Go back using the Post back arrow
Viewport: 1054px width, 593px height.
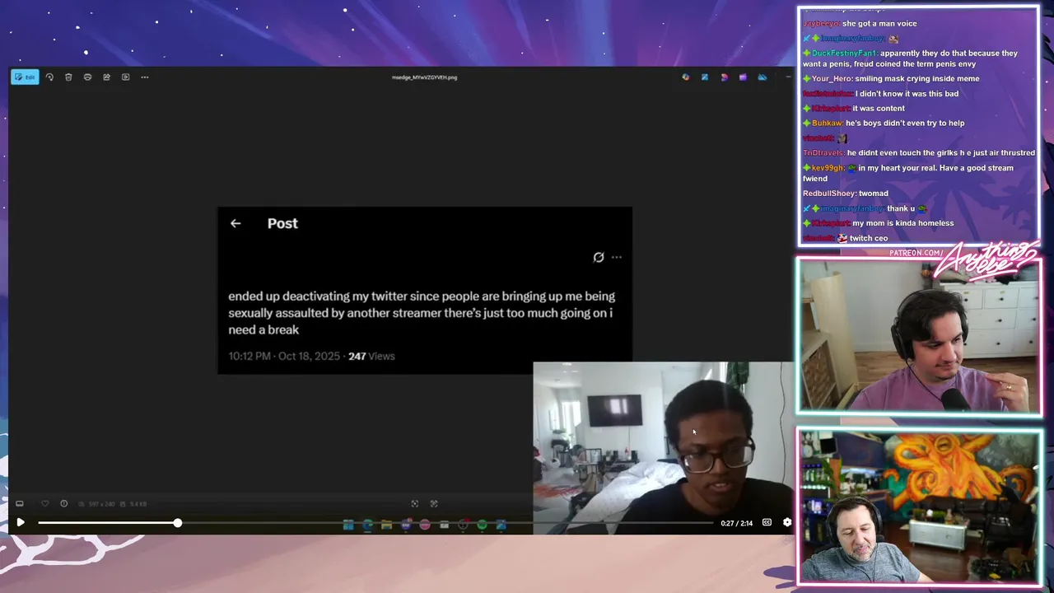pyautogui.click(x=236, y=223)
